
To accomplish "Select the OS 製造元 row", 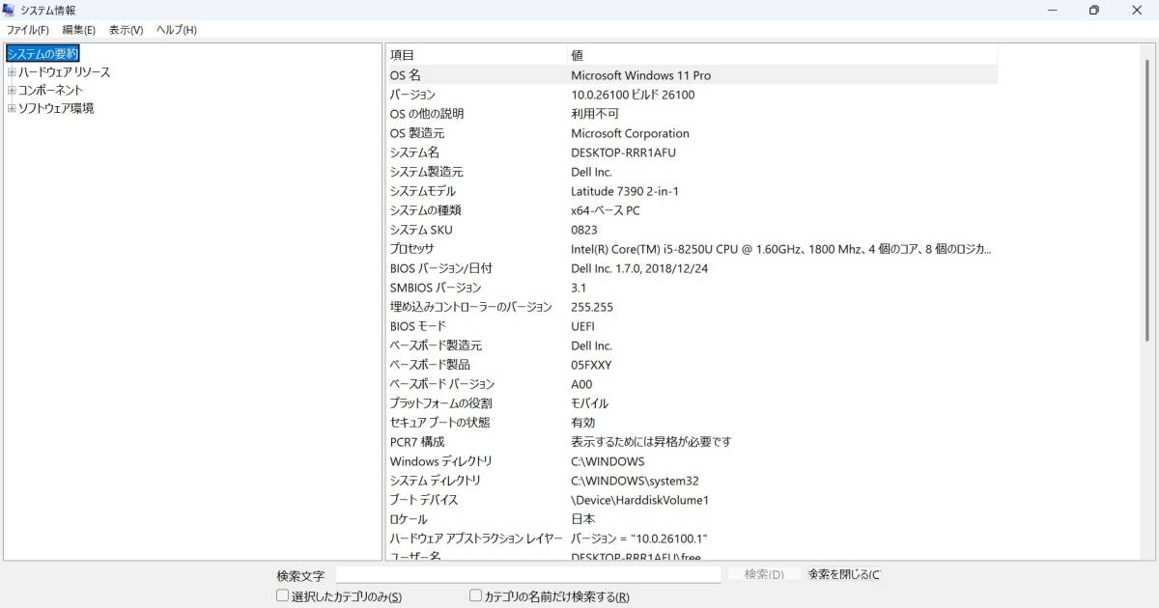I will pos(692,133).
